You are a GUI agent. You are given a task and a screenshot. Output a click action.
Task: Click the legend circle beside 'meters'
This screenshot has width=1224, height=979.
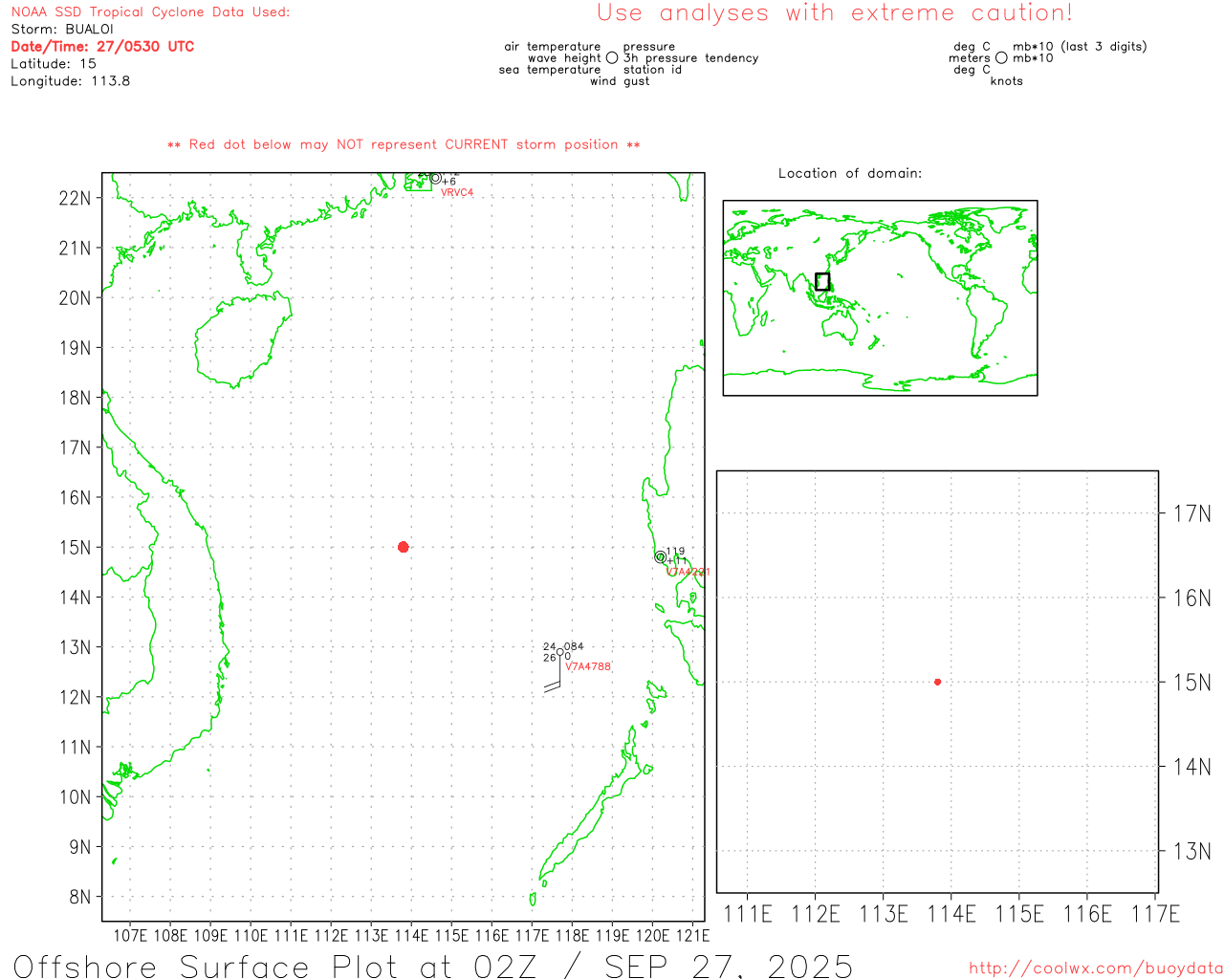pyautogui.click(x=1001, y=57)
